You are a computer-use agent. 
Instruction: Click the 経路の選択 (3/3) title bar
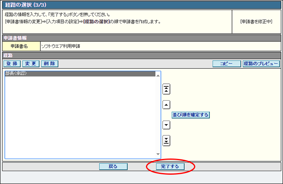[141, 5]
